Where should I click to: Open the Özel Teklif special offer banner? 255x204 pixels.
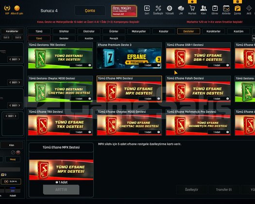[x=124, y=11]
